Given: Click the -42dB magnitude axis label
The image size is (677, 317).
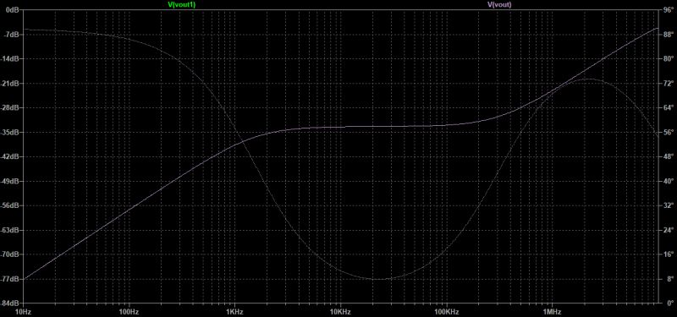Looking at the screenshot, I should click(10, 156).
